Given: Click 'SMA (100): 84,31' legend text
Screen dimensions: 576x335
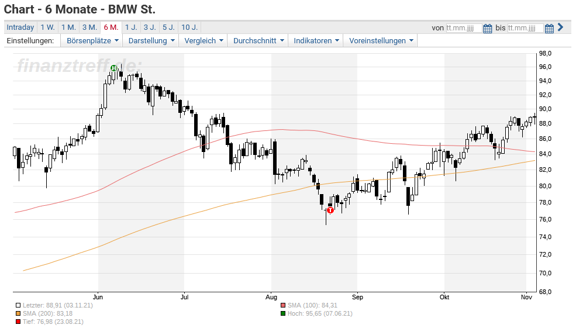Looking at the screenshot, I should point(312,305).
